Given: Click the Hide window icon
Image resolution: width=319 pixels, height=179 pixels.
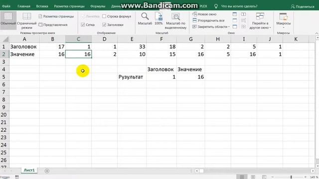Looking at the screenshot, I should pyautogui.click(x=235, y=20).
